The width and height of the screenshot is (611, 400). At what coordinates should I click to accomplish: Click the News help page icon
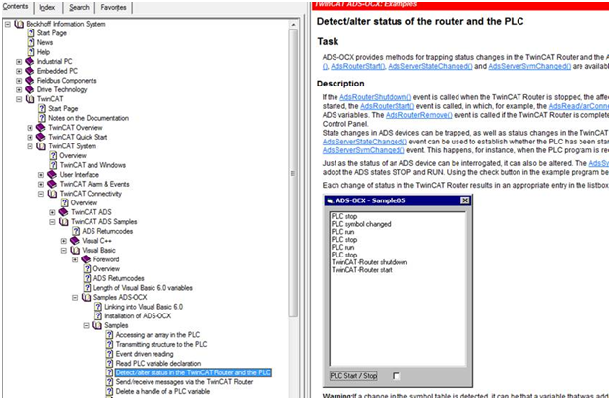pos(31,43)
